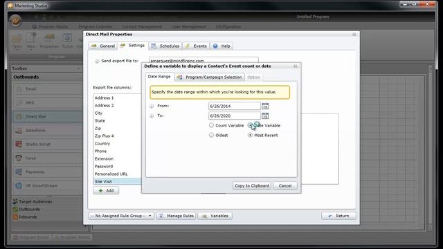Screen dimensions: 443x249
Task: Select the Count Variable radio button
Action: click(x=211, y=125)
